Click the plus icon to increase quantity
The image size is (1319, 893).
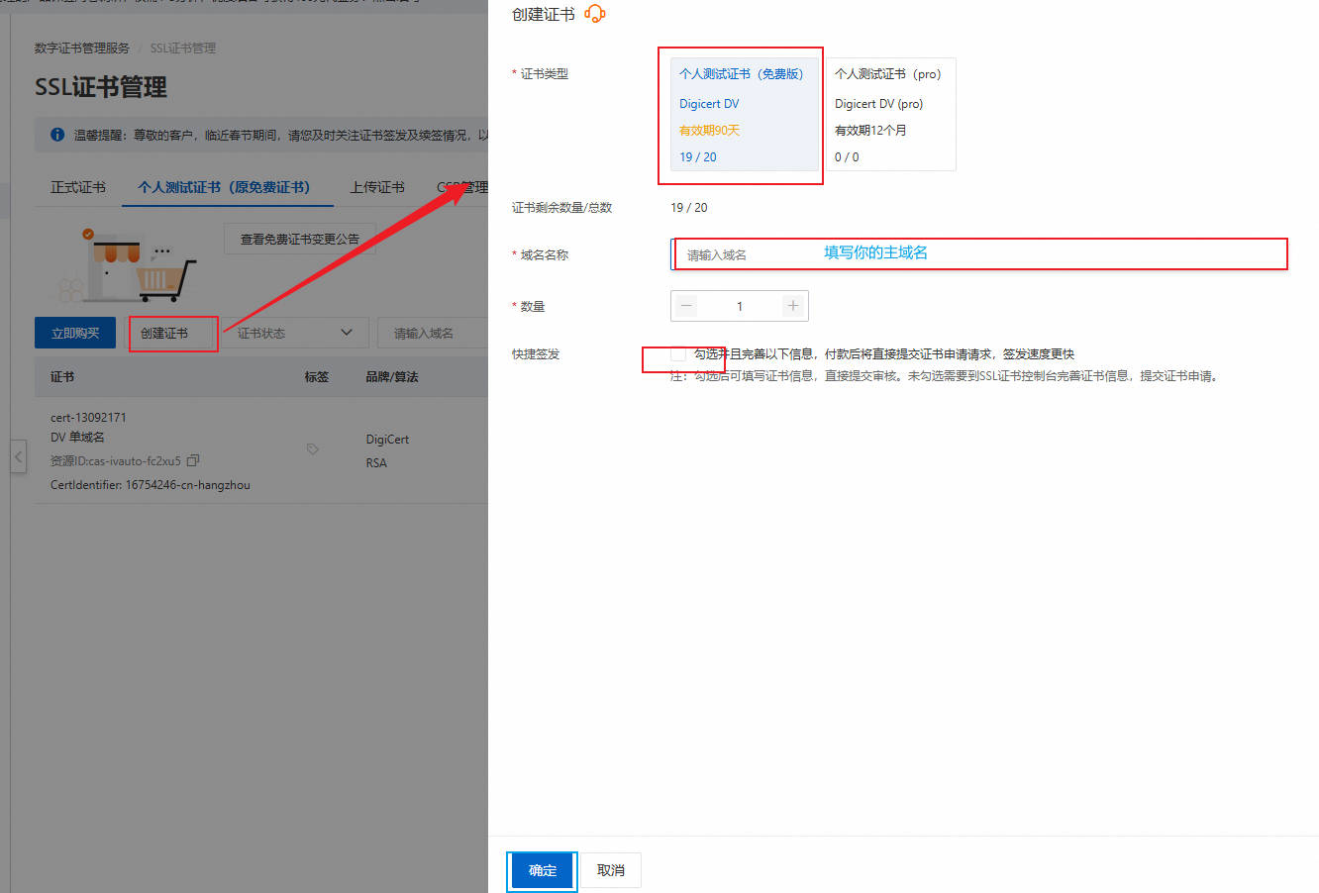792,306
